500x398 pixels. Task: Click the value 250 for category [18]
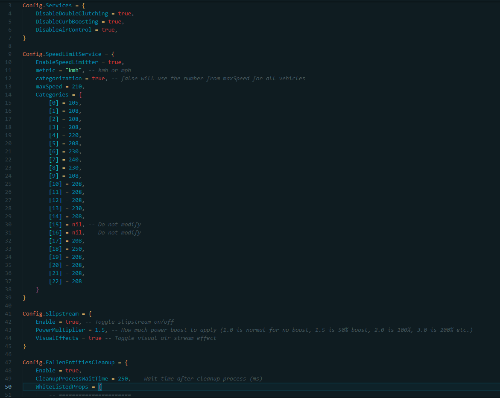76,249
